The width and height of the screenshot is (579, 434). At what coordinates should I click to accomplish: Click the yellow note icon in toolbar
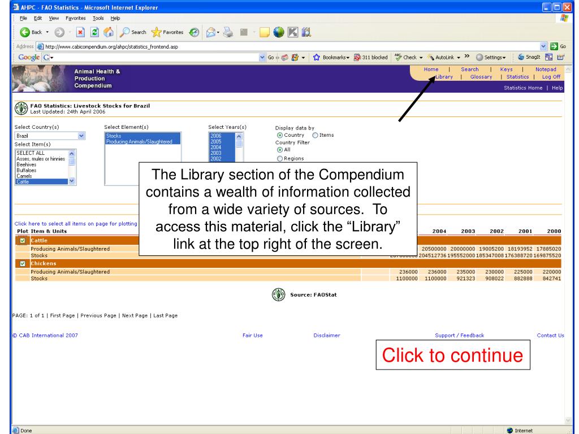265,32
